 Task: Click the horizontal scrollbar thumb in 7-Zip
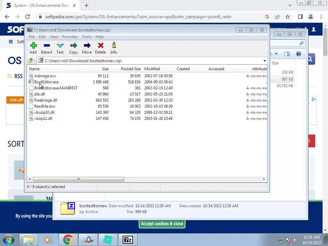click(x=78, y=179)
